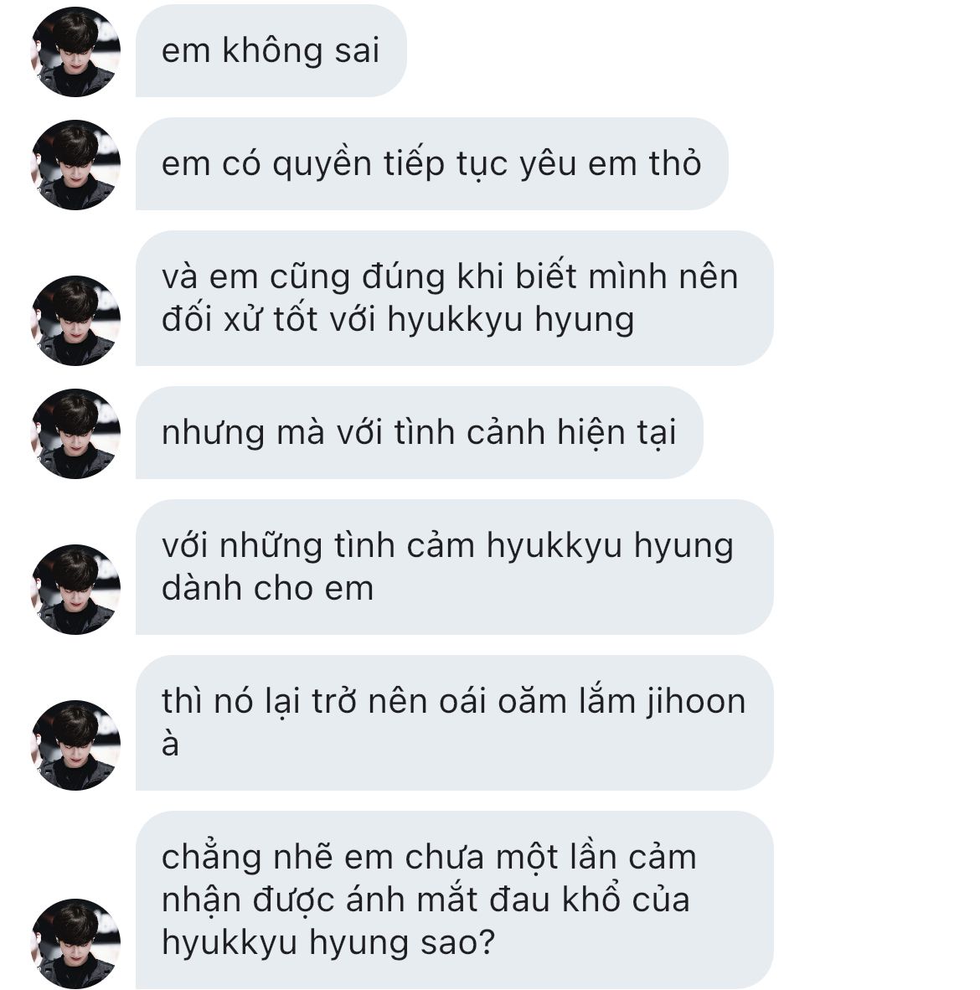Click the word "thỏ" in second message
Image resolution: width=980 pixels, height=990 pixels.
pyautogui.click(x=675, y=162)
